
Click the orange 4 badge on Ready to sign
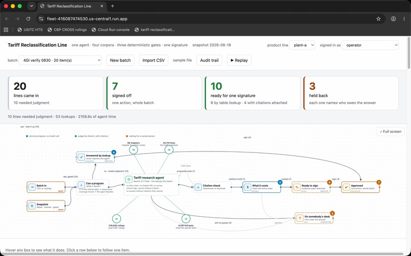(x=329, y=183)
